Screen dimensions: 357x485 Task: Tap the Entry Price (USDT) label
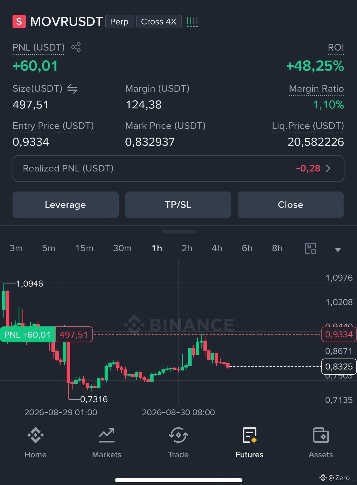53,126
